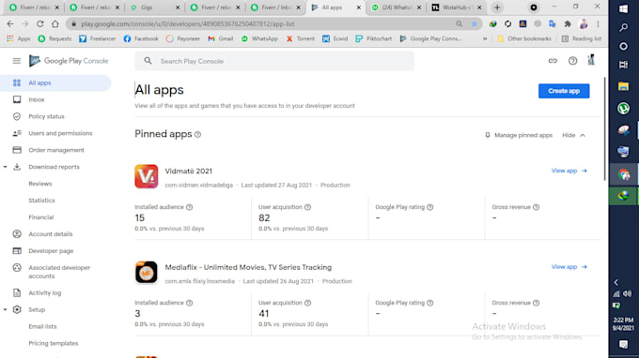Click View app for Mediaflix
This screenshot has width=639, height=358.
click(x=569, y=267)
